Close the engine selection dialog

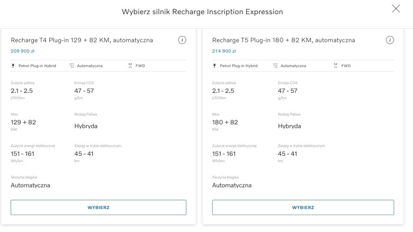[x=396, y=9]
